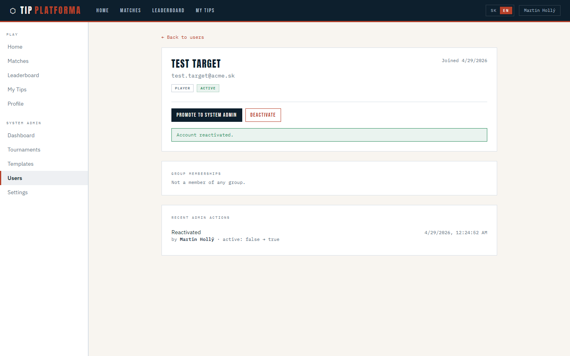Open My Tips in the top navigation
This screenshot has height=356, width=570.
pos(205,11)
